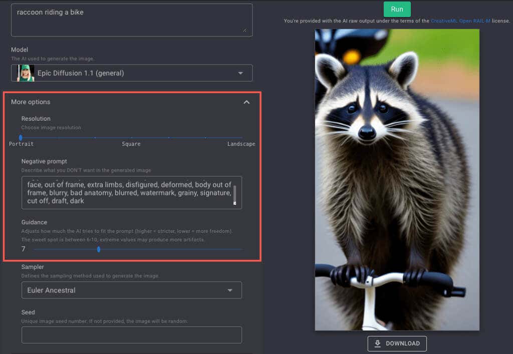Click the Download button below the image
Viewport: 513px width, 354px height.
397,343
